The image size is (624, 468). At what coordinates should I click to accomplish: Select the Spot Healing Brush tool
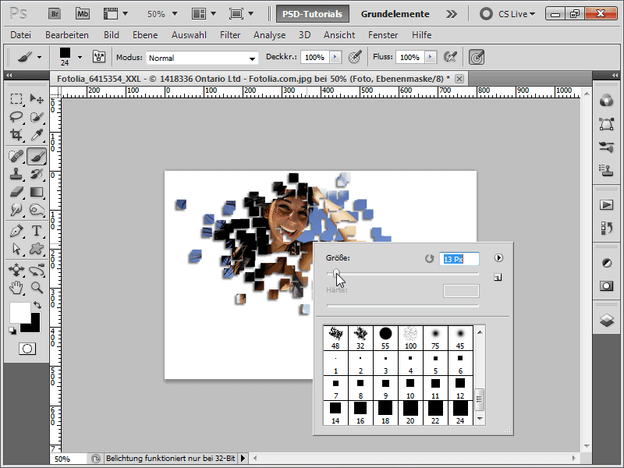pos(16,156)
